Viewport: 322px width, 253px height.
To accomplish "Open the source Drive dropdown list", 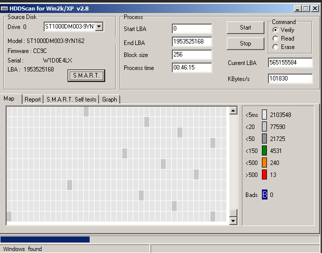I will pos(99,26).
